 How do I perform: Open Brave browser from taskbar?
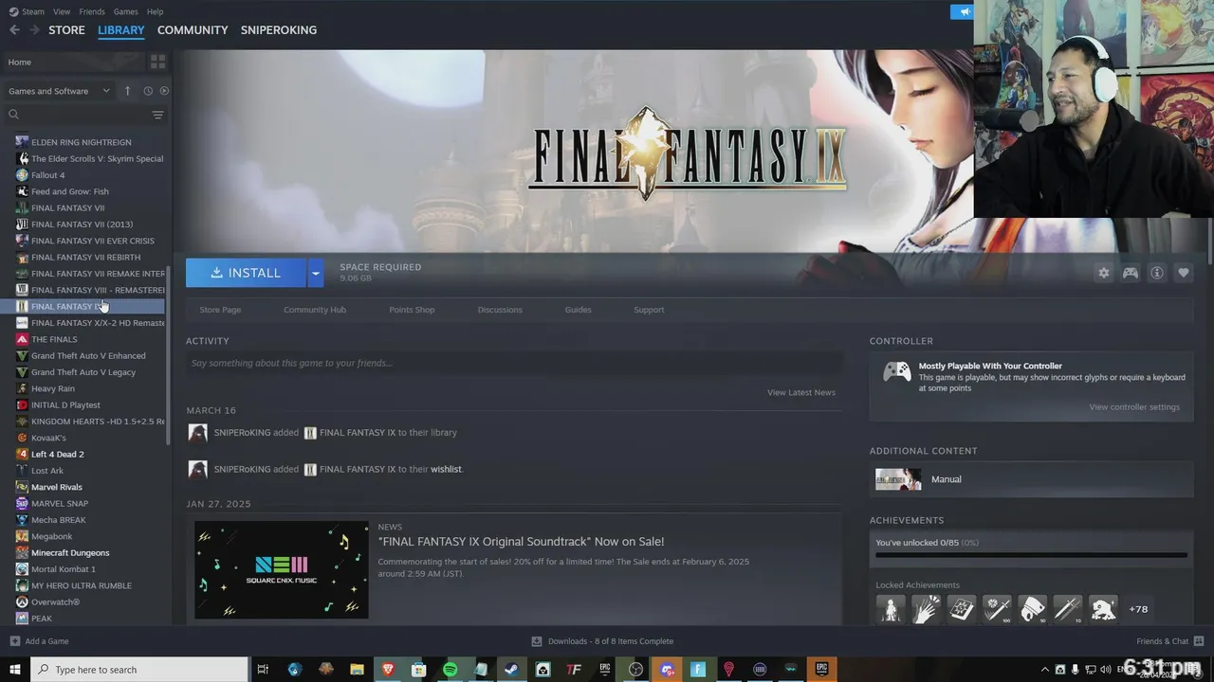(387, 670)
